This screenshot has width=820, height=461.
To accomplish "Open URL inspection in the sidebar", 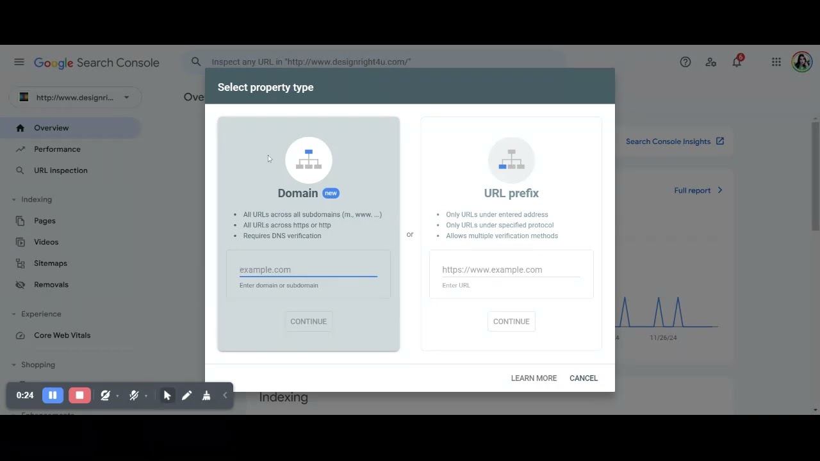I will pos(70,170).
